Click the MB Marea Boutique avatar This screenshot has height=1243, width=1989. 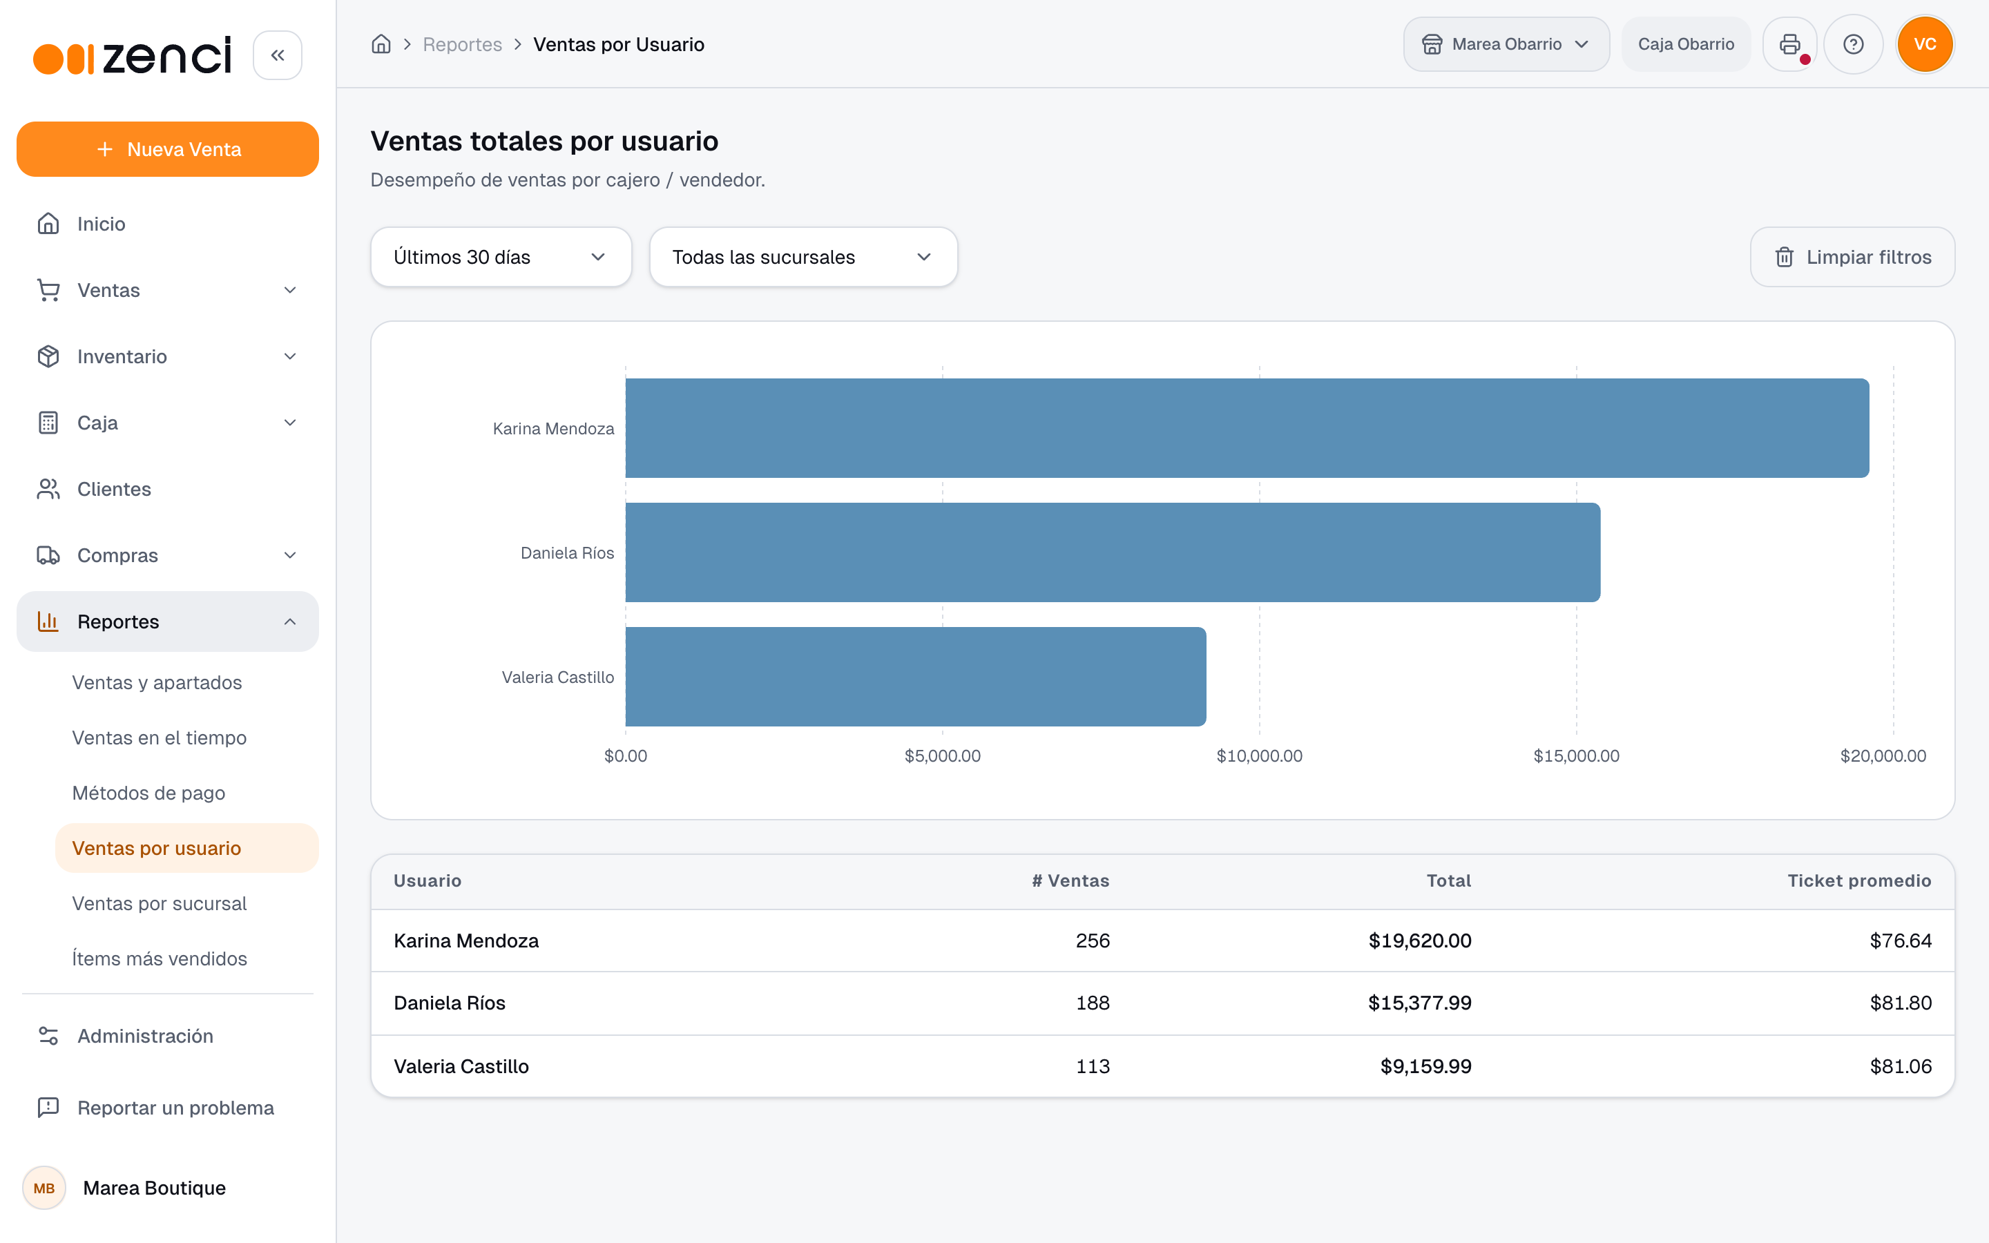[x=44, y=1188]
